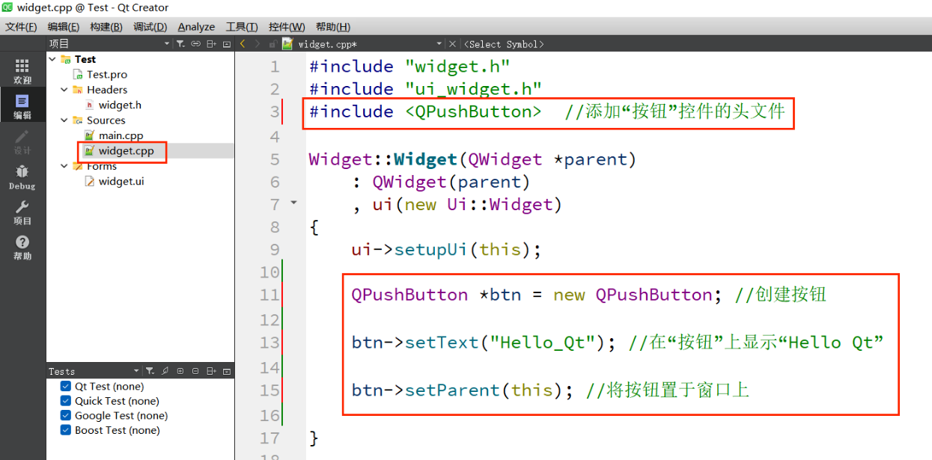
Task: Close the Tests panel with its close icon
Action: click(x=227, y=371)
